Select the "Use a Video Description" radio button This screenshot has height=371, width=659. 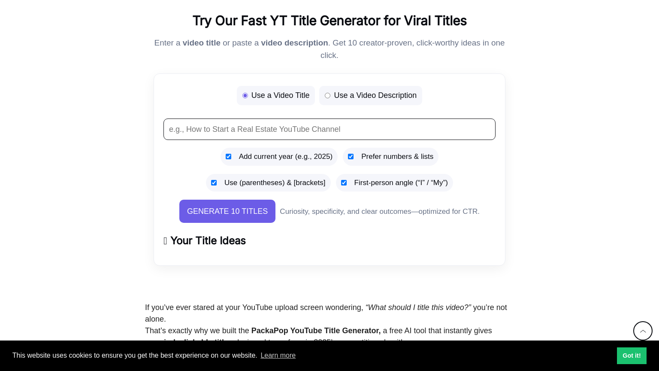click(327, 95)
